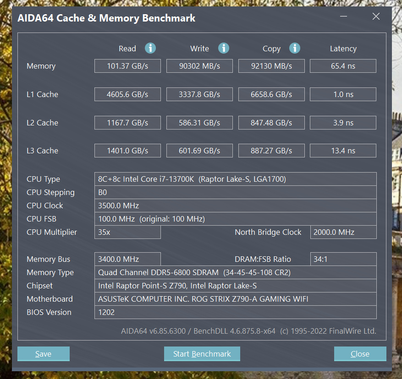Select L3 Cache write 601.69 GB/s

tap(199, 151)
